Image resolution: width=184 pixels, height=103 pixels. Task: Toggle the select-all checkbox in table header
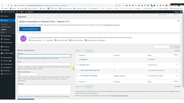click(77, 55)
